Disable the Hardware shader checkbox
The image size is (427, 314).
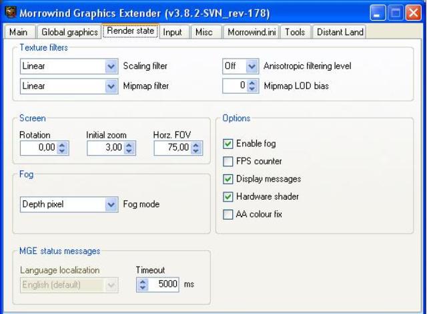click(229, 196)
